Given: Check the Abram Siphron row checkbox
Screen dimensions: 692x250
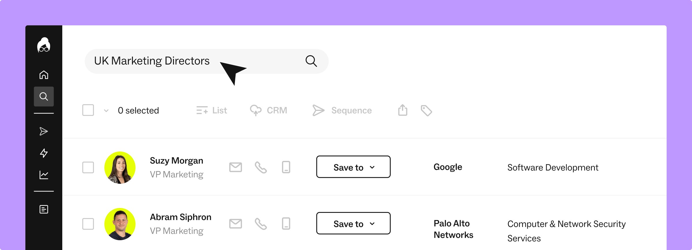Looking at the screenshot, I should (88, 224).
